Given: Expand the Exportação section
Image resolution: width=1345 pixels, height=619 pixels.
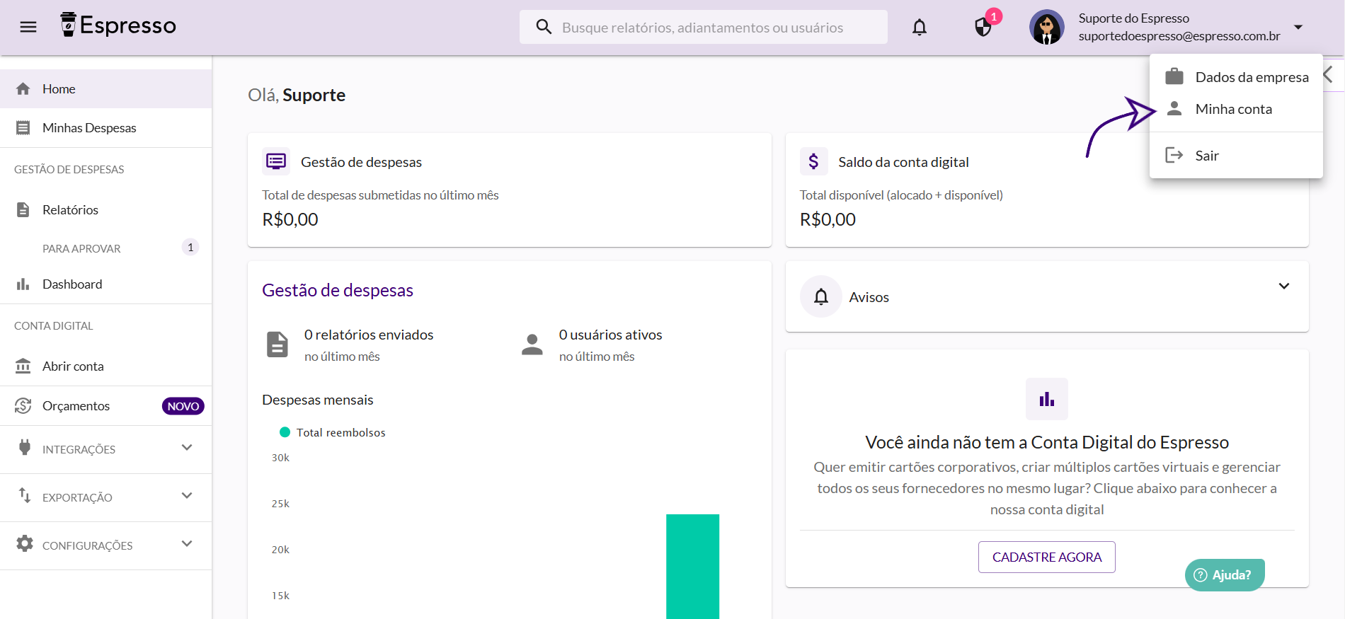Looking at the screenshot, I should click(106, 497).
